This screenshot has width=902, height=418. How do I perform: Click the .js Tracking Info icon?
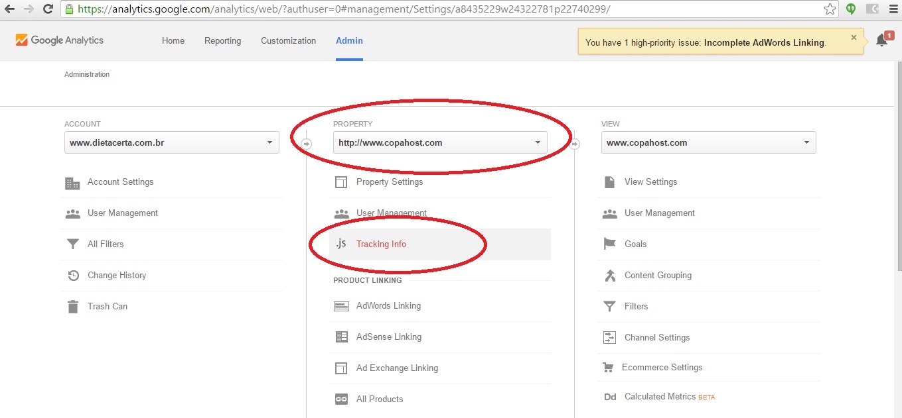pyautogui.click(x=340, y=243)
